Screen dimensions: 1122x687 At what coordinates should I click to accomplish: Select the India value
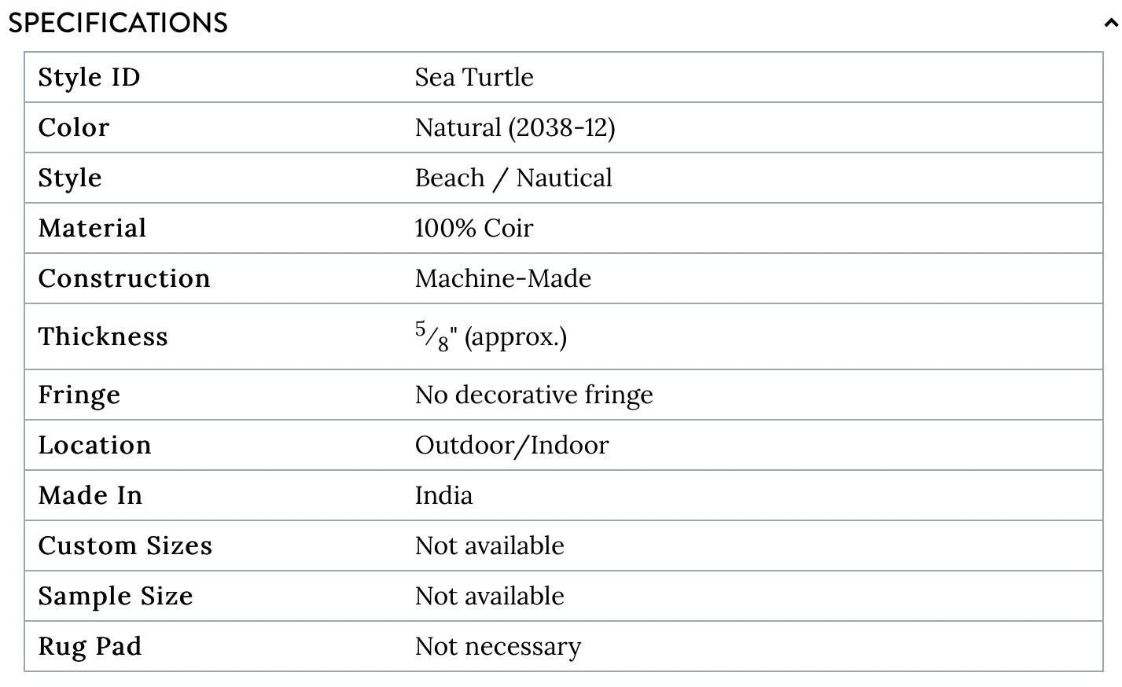(x=444, y=495)
